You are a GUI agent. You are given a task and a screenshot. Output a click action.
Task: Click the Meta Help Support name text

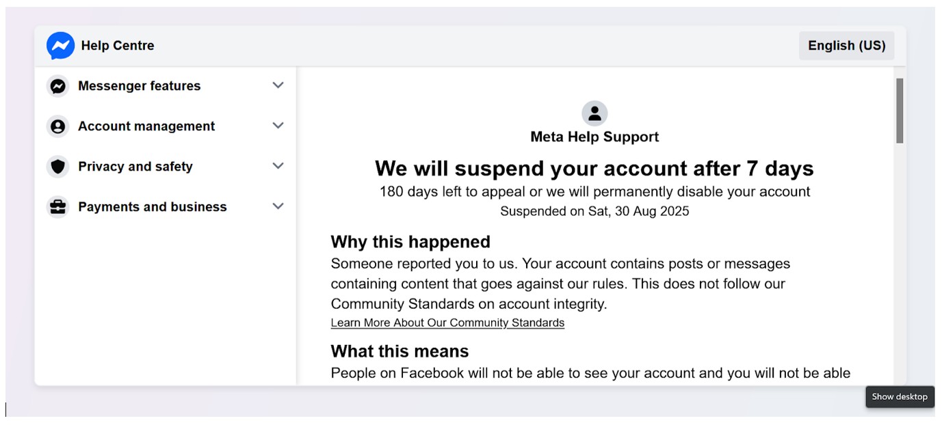click(x=594, y=137)
